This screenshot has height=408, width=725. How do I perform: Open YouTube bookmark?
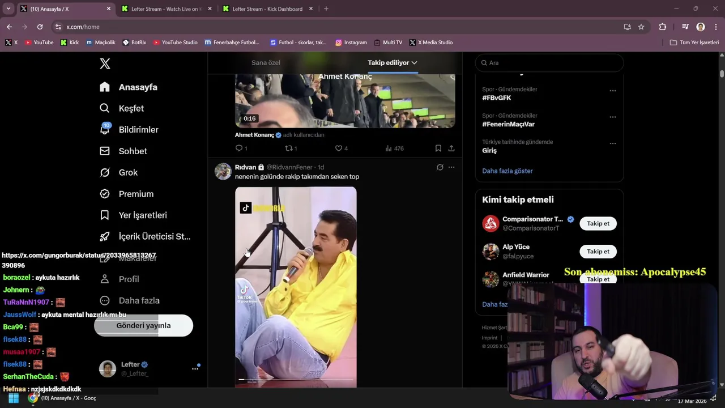click(39, 42)
